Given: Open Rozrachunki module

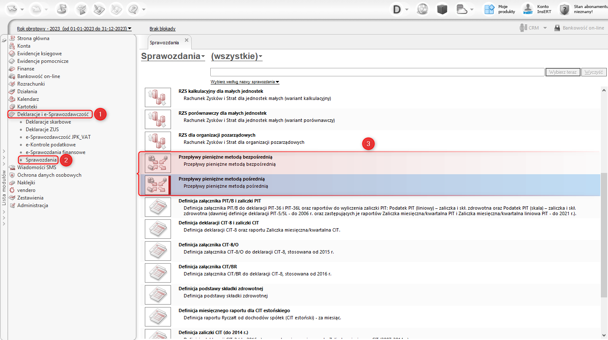Looking at the screenshot, I should 31,84.
